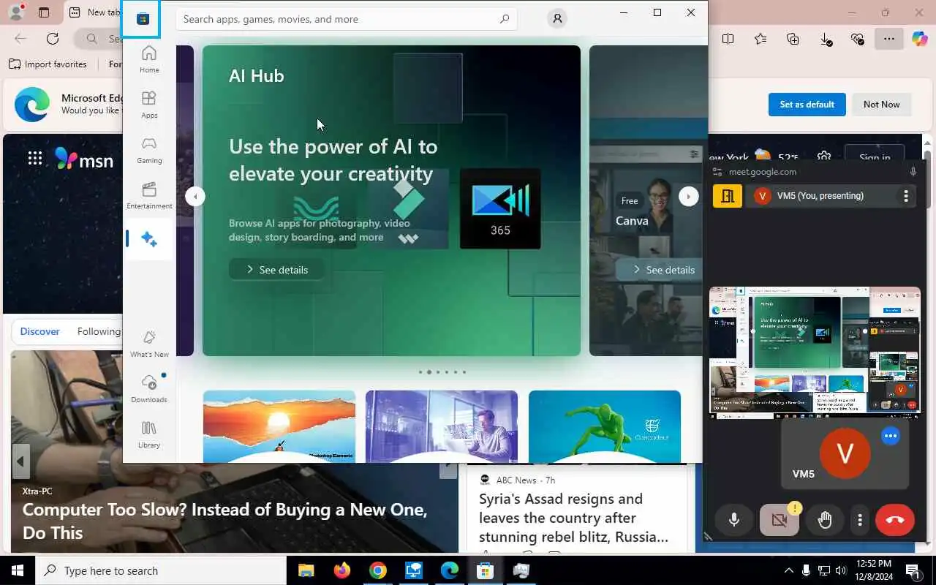Screen dimensions: 936x585
Task: Select the AI Hub sparkle icon in sidebar
Action: [149, 239]
